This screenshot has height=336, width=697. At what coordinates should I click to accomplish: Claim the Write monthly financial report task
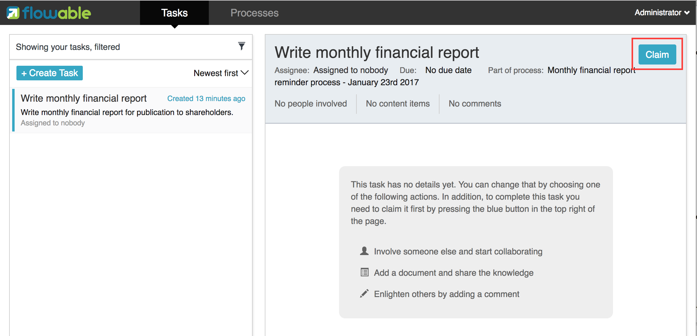(x=657, y=54)
